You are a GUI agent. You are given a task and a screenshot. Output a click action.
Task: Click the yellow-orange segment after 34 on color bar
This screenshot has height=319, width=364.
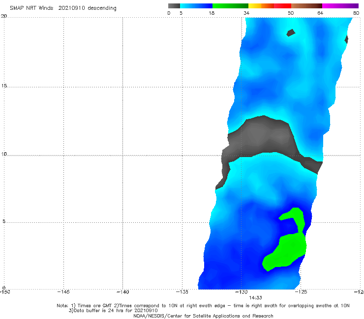tap(261, 6)
